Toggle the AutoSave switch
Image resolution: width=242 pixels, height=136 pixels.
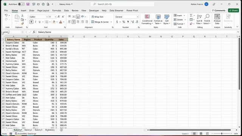21,4
